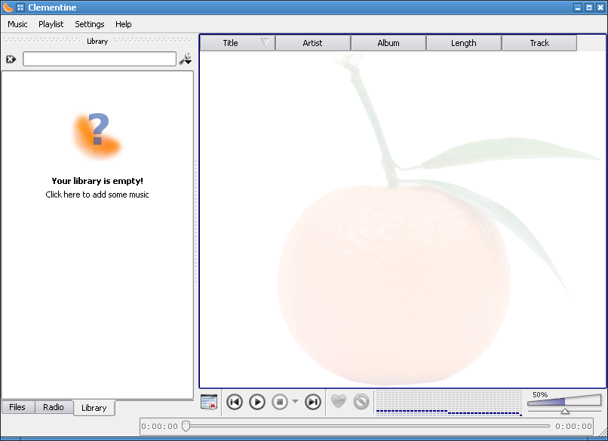Image resolution: width=608 pixels, height=441 pixels.
Task: Go to previous track
Action: pyautogui.click(x=235, y=402)
